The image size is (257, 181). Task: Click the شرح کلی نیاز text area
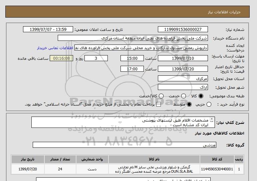click(x=123, y=122)
